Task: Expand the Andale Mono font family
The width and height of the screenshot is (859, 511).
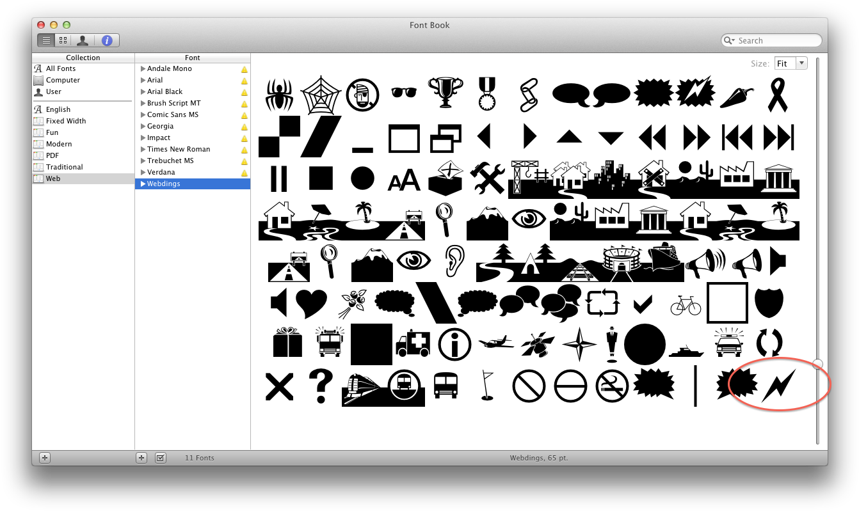Action: click(x=143, y=68)
